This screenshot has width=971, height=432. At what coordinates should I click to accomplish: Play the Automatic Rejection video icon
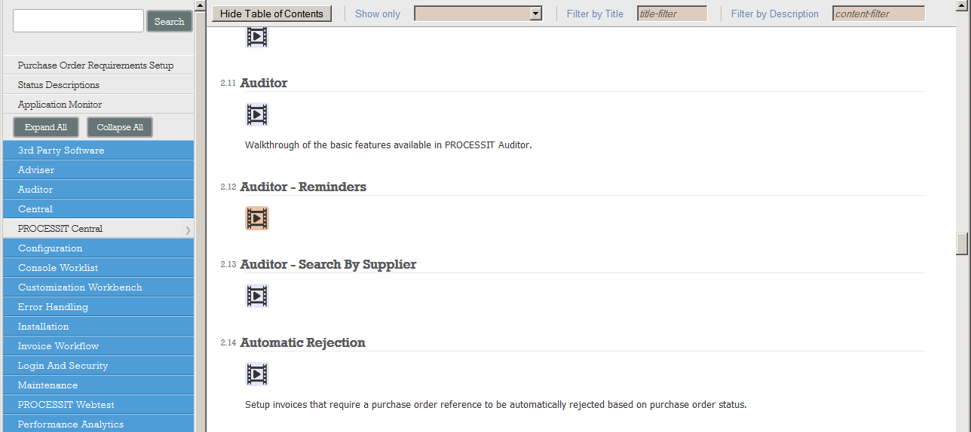(257, 374)
